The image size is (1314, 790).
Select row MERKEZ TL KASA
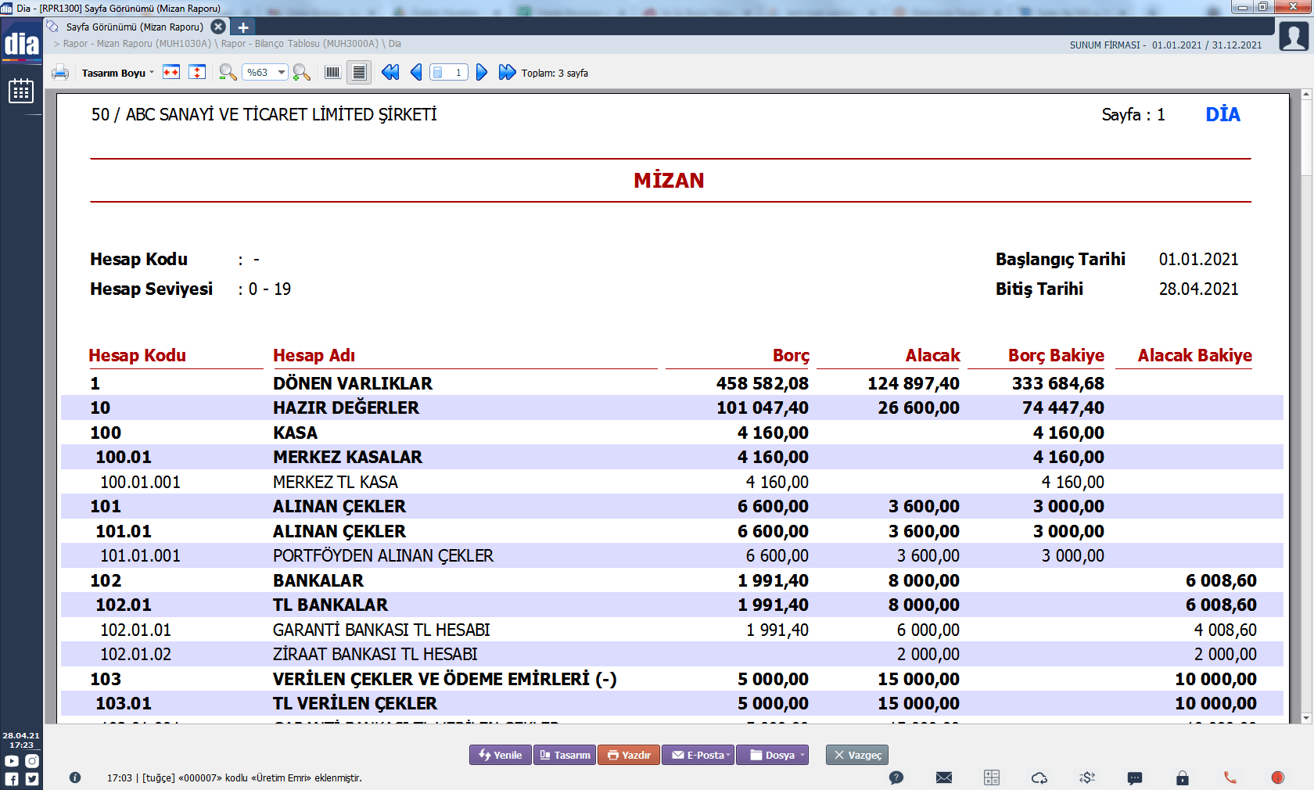click(672, 482)
